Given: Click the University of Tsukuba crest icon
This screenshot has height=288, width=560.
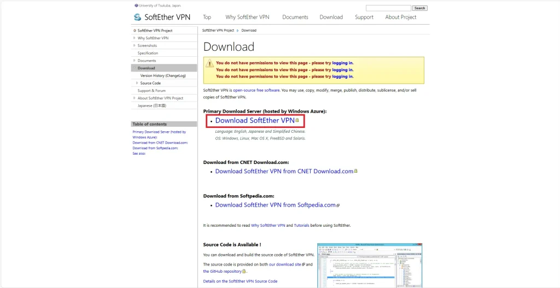Looking at the screenshot, I should tap(136, 5).
